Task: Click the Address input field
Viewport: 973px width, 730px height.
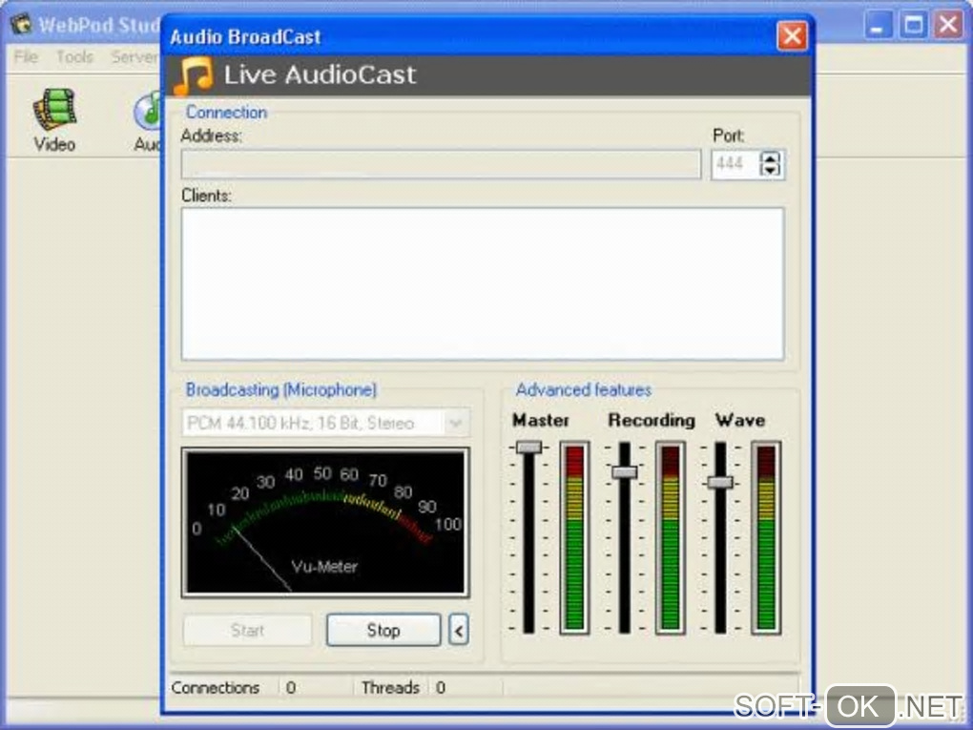Action: 441,164
